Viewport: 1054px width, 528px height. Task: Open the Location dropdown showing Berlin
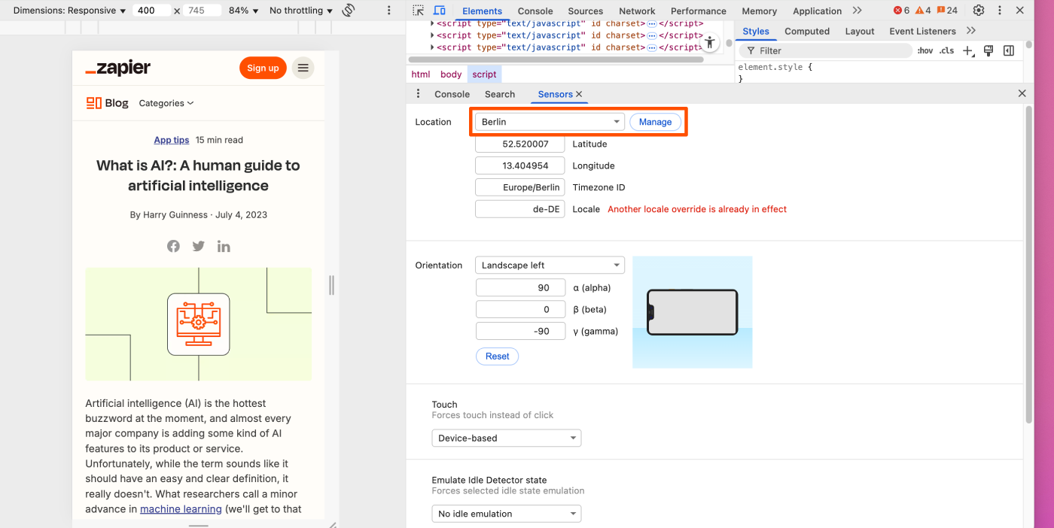pos(550,122)
